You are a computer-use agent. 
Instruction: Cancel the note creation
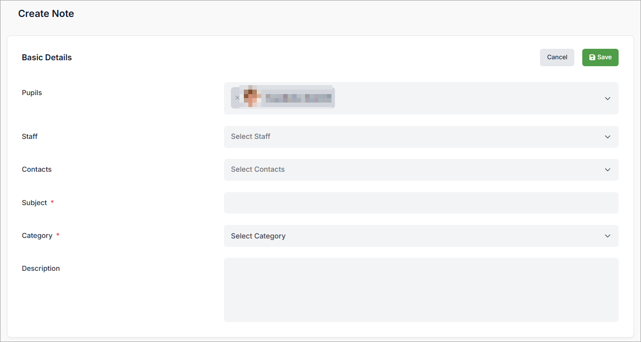click(557, 57)
